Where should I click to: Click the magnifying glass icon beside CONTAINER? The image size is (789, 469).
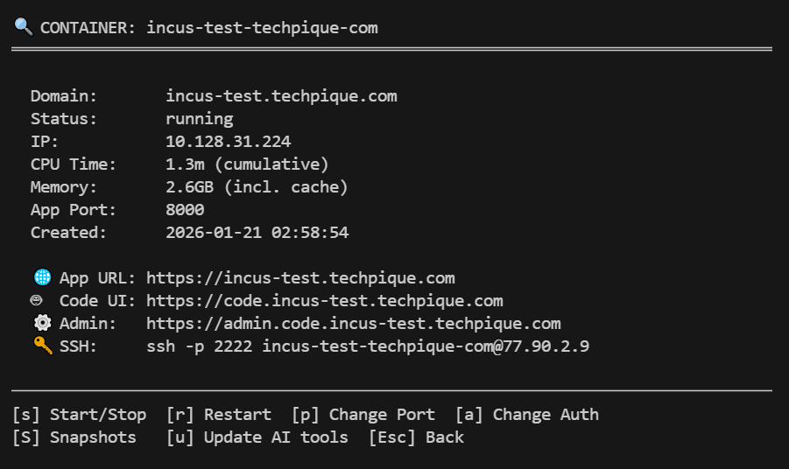pos(24,27)
